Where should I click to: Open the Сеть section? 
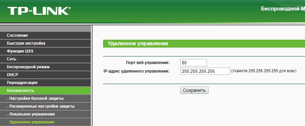coord(45,59)
